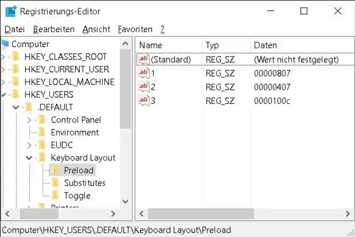
Task: Click values pane horizontal scroll right arrow
Action: [x=348, y=214]
